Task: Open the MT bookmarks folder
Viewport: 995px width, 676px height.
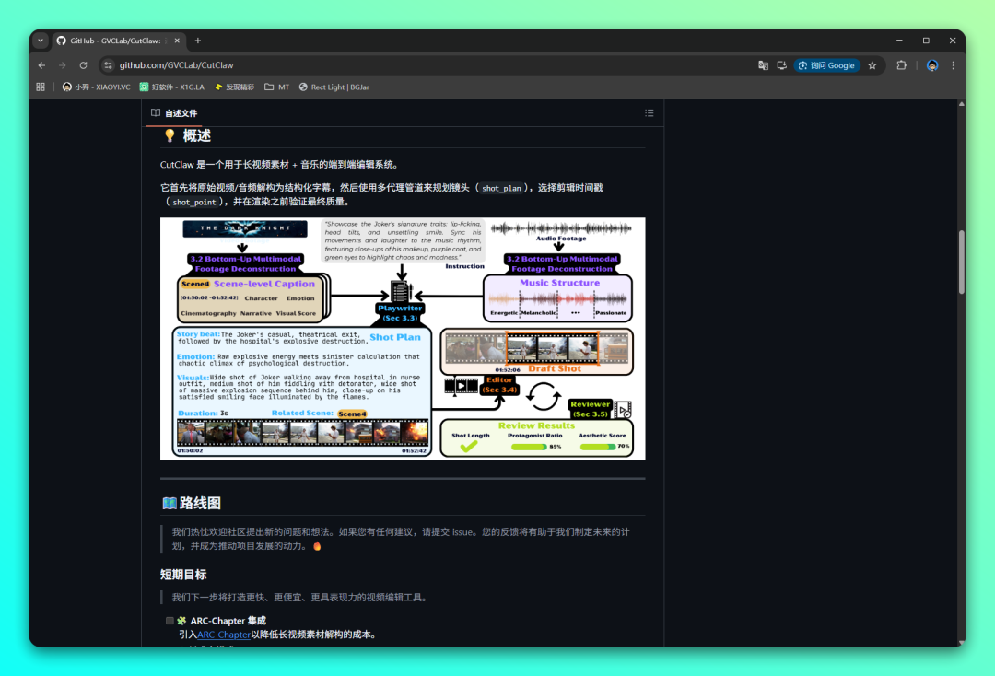Action: pos(276,87)
